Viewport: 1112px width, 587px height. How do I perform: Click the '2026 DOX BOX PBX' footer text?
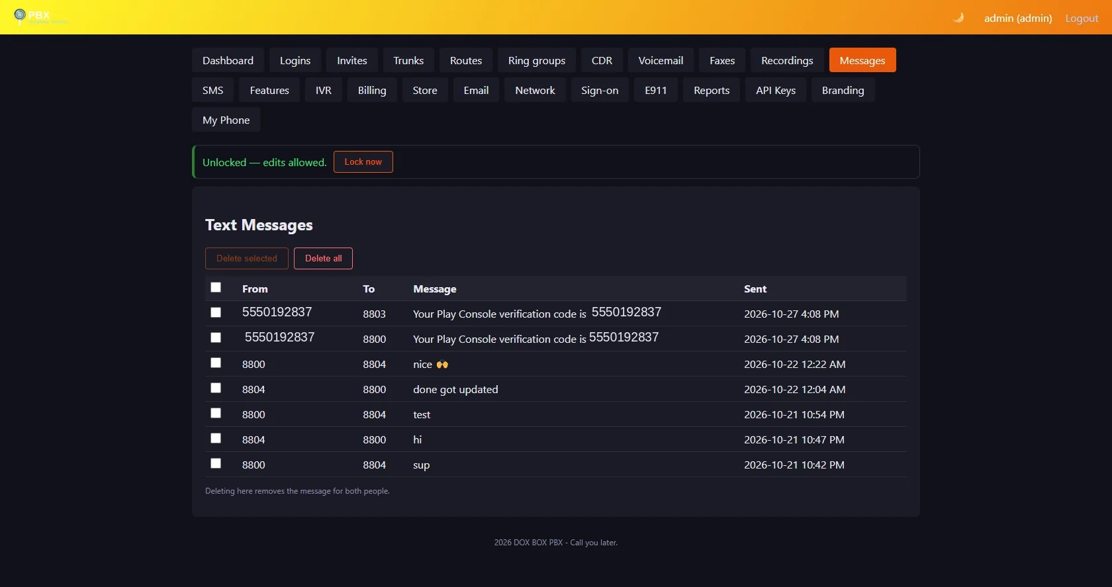click(x=556, y=543)
